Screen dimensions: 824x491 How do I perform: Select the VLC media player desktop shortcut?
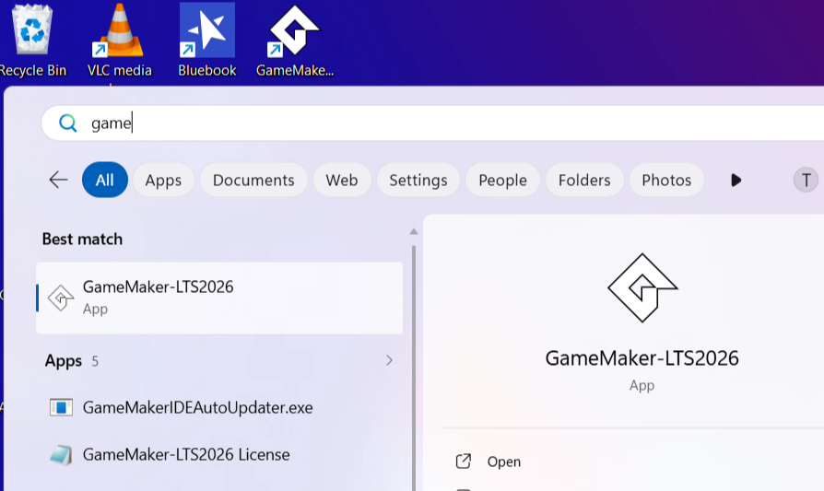[119, 40]
